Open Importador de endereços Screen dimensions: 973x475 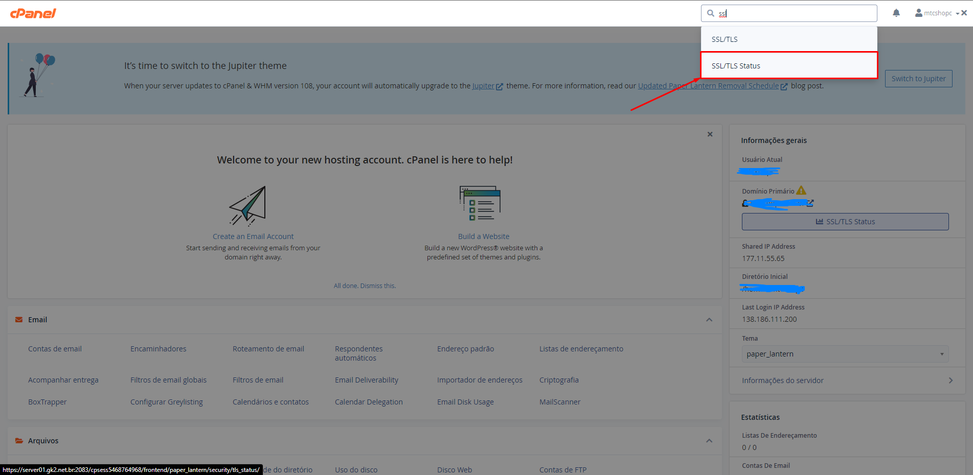(x=480, y=380)
